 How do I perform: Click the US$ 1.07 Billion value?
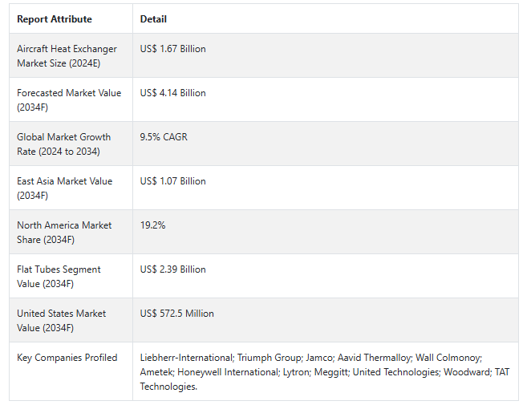(x=172, y=181)
